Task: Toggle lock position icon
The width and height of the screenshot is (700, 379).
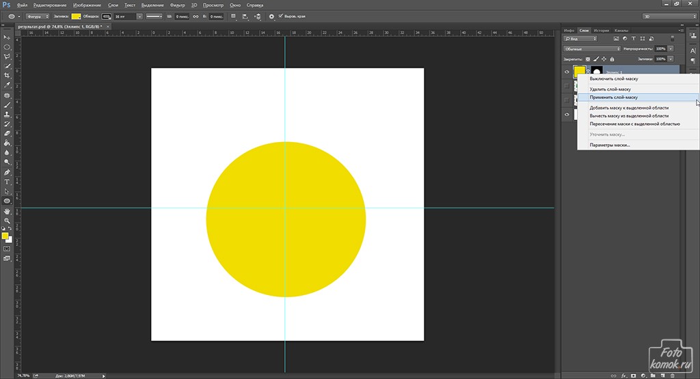Action: click(x=604, y=59)
